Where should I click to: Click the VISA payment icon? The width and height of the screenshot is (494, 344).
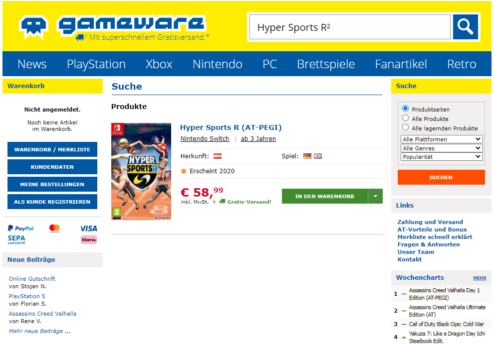click(x=88, y=229)
